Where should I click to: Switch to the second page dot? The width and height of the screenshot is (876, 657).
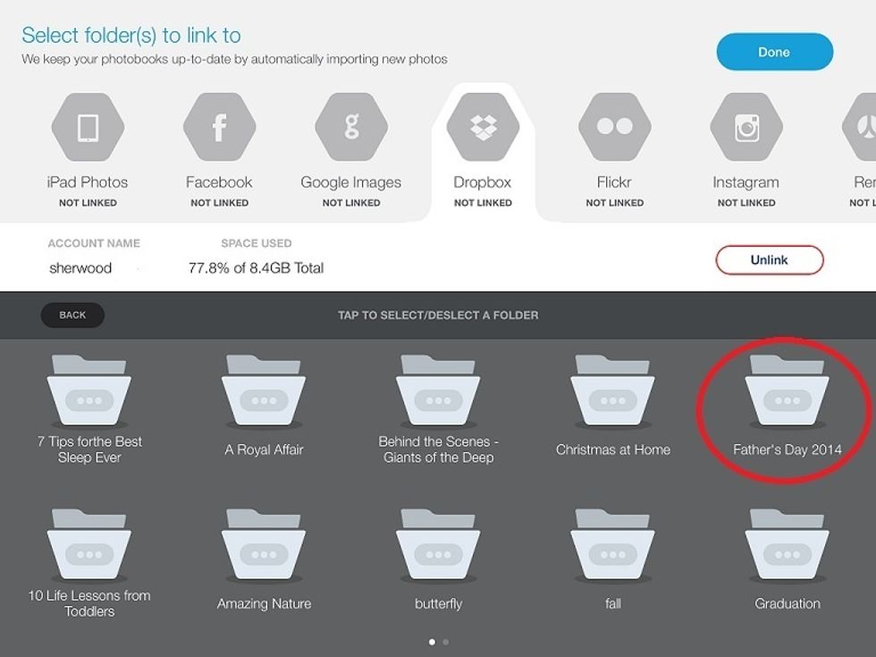446,642
